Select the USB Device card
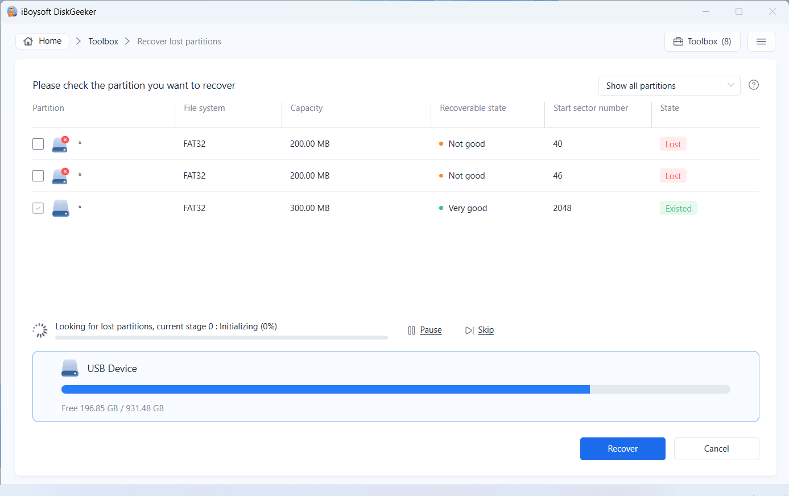The height and width of the screenshot is (496, 789). point(396,387)
